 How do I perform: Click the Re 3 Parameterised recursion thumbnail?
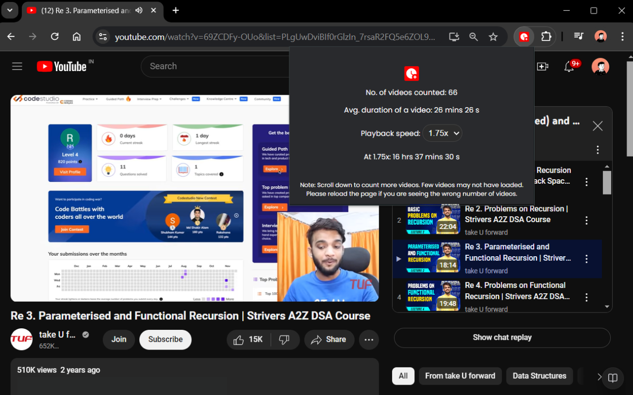point(433,257)
